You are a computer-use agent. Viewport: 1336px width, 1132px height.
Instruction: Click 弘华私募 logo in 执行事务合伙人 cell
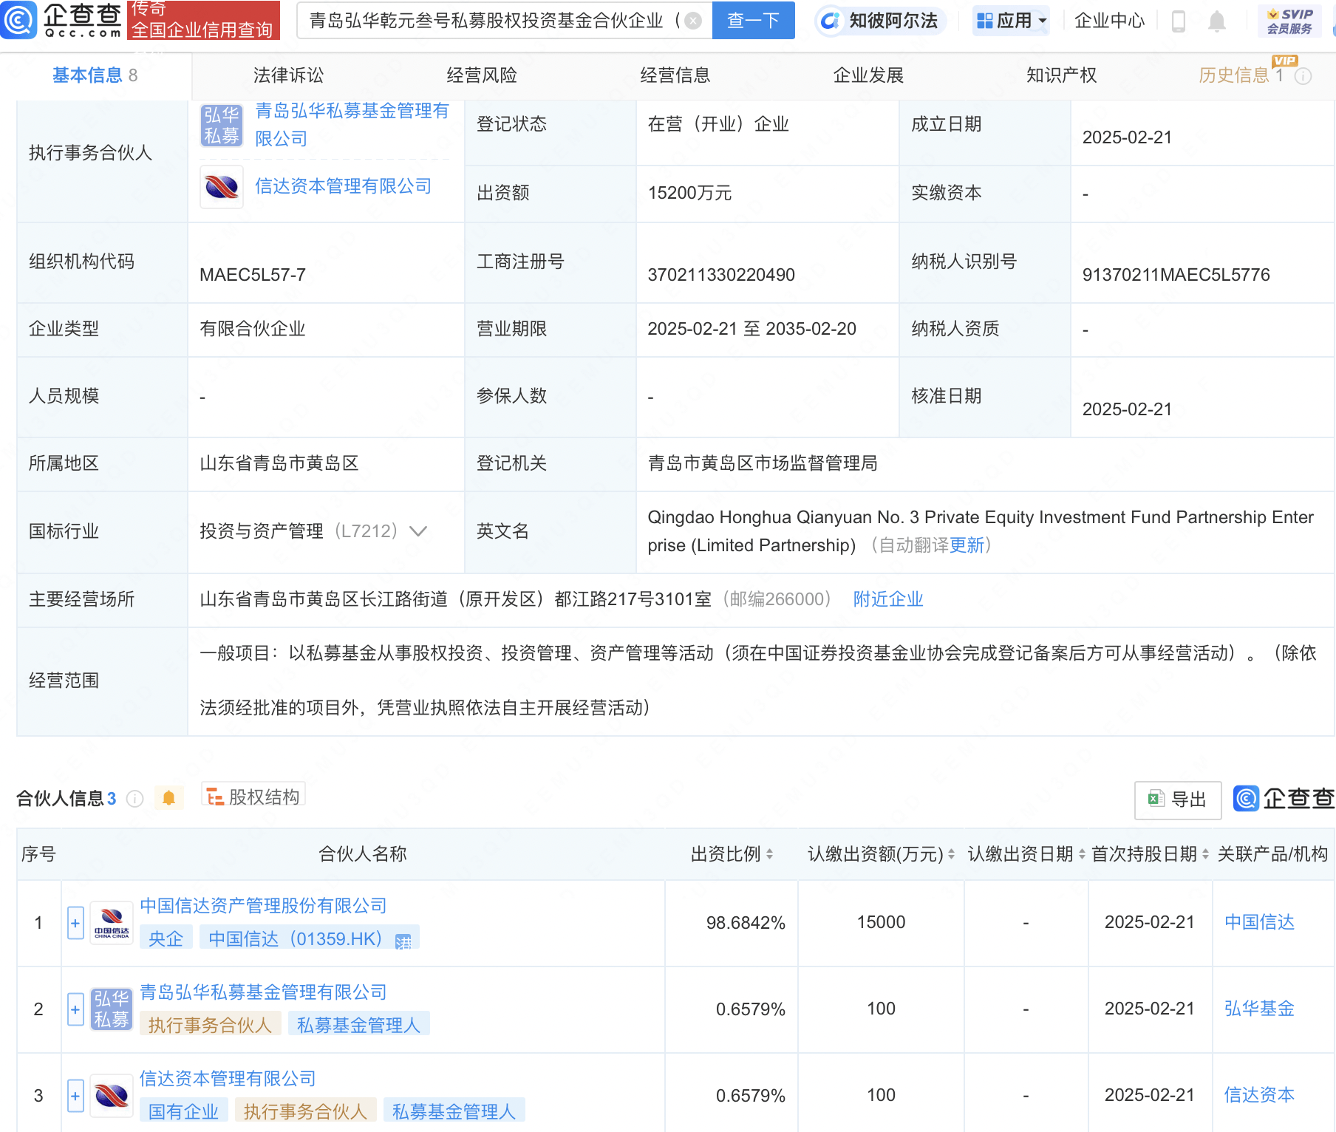pyautogui.click(x=222, y=125)
